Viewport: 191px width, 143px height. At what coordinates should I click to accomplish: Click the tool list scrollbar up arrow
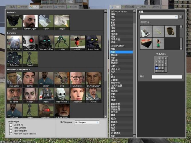point(134,11)
